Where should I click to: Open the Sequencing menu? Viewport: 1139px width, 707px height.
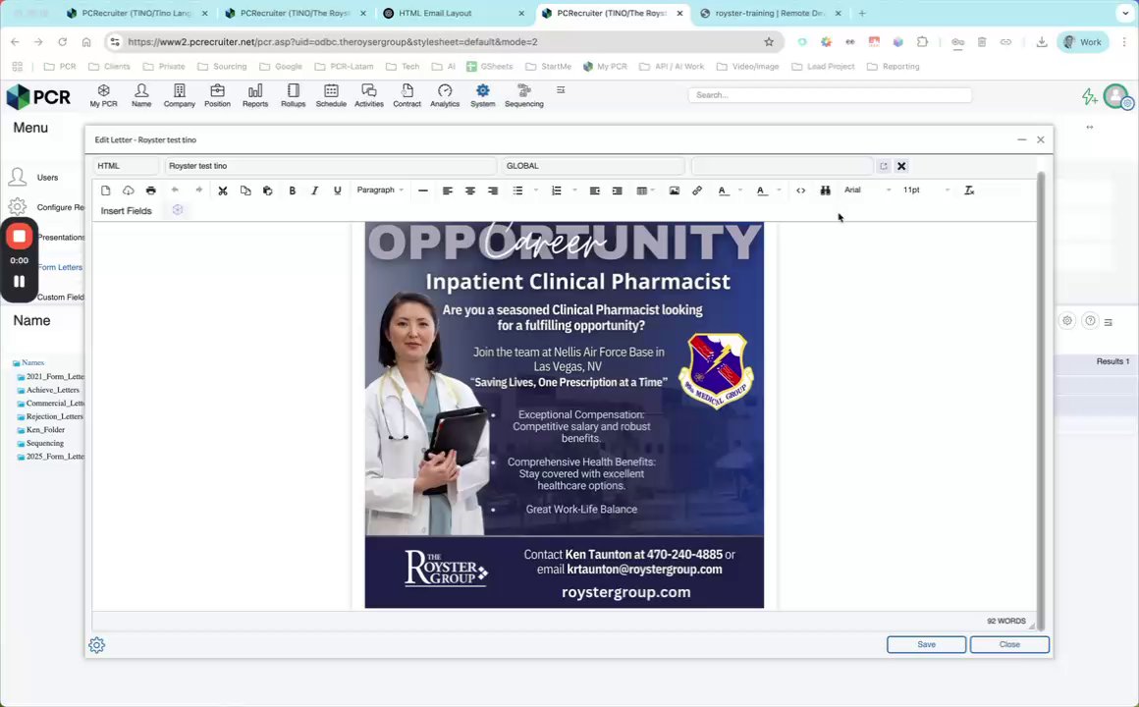(x=523, y=95)
